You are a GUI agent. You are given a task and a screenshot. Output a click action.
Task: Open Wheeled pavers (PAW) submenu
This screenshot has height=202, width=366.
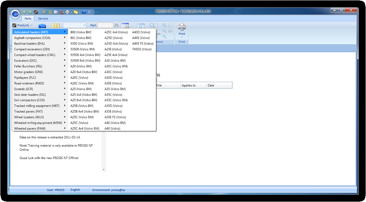pos(40,128)
